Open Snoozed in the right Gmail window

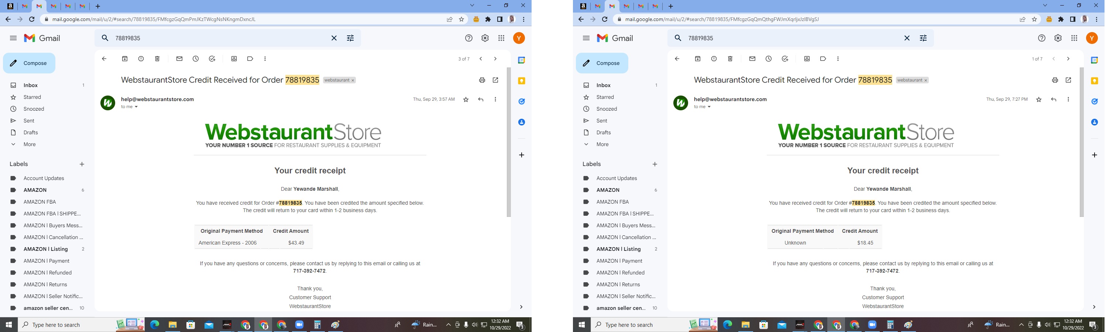[607, 109]
